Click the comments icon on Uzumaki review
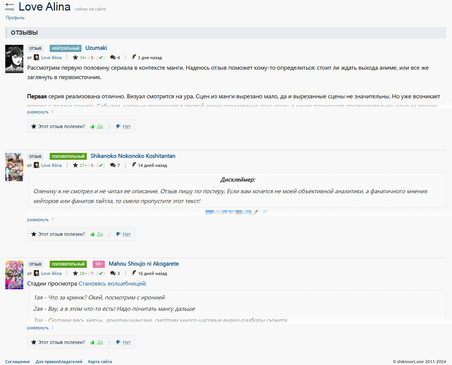The width and height of the screenshot is (452, 365). point(113,58)
